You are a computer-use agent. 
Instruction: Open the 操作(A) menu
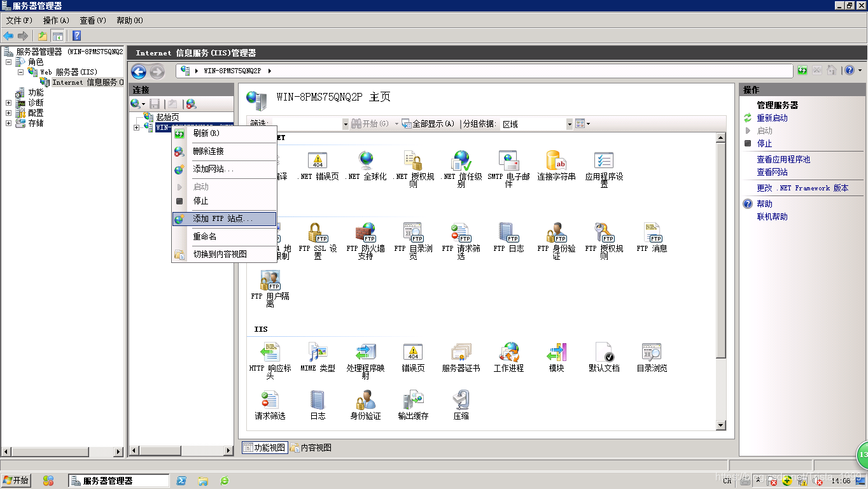(56, 20)
